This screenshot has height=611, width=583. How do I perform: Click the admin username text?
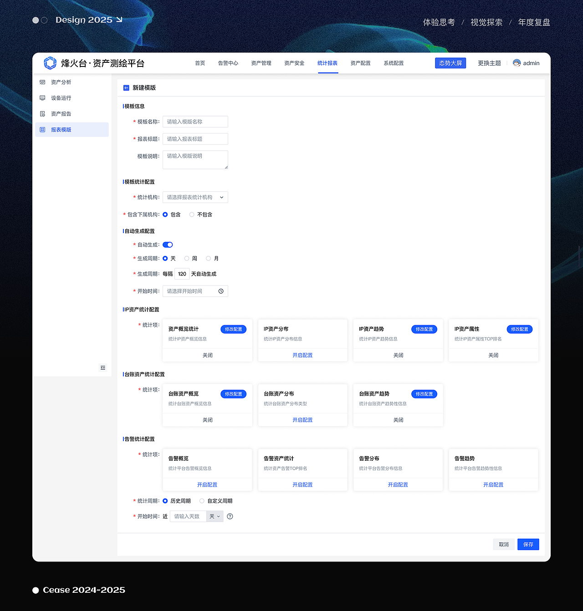pos(531,63)
